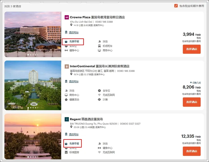
Task: Click the Regent brand logo icon
Action: pos(67,119)
